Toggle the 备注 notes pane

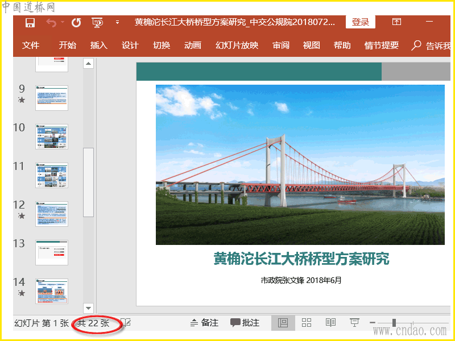(204, 323)
